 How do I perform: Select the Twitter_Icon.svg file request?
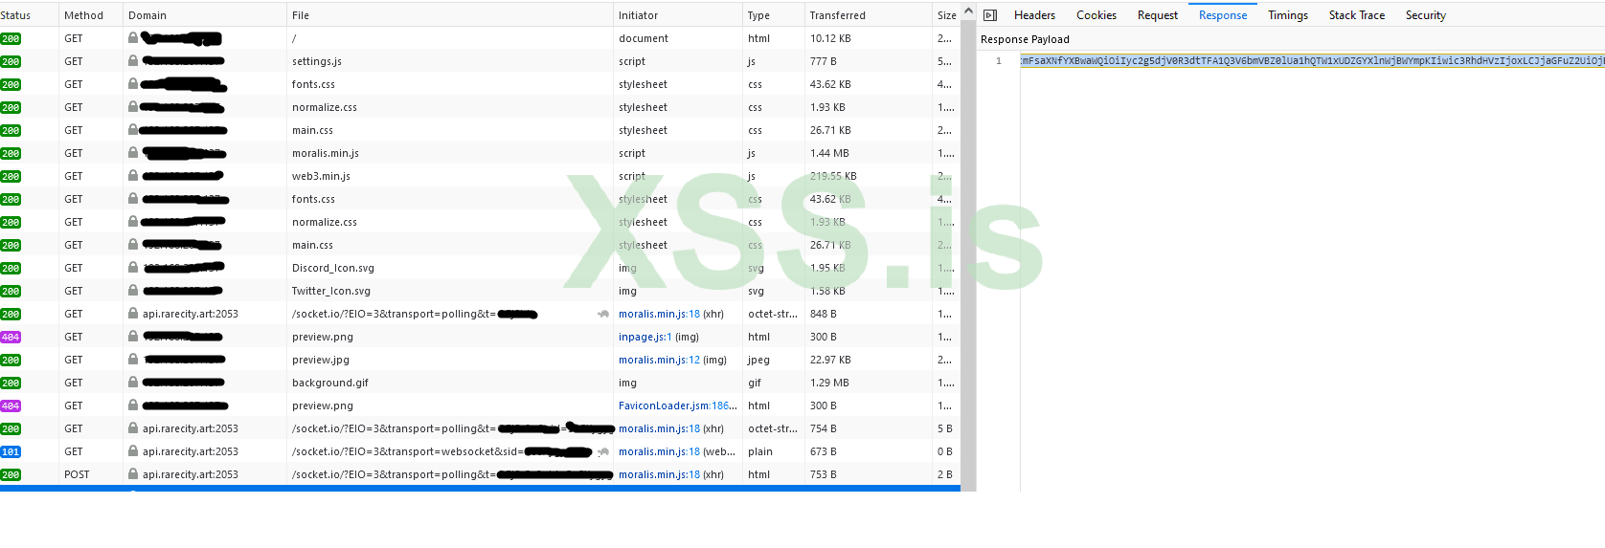click(330, 291)
